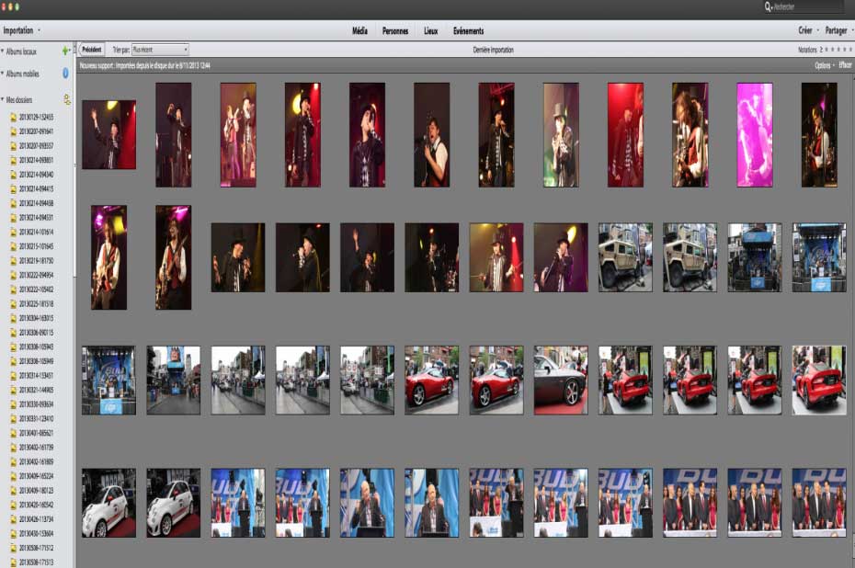Open the Partager dropdown menu
The image size is (855, 568).
[838, 30]
